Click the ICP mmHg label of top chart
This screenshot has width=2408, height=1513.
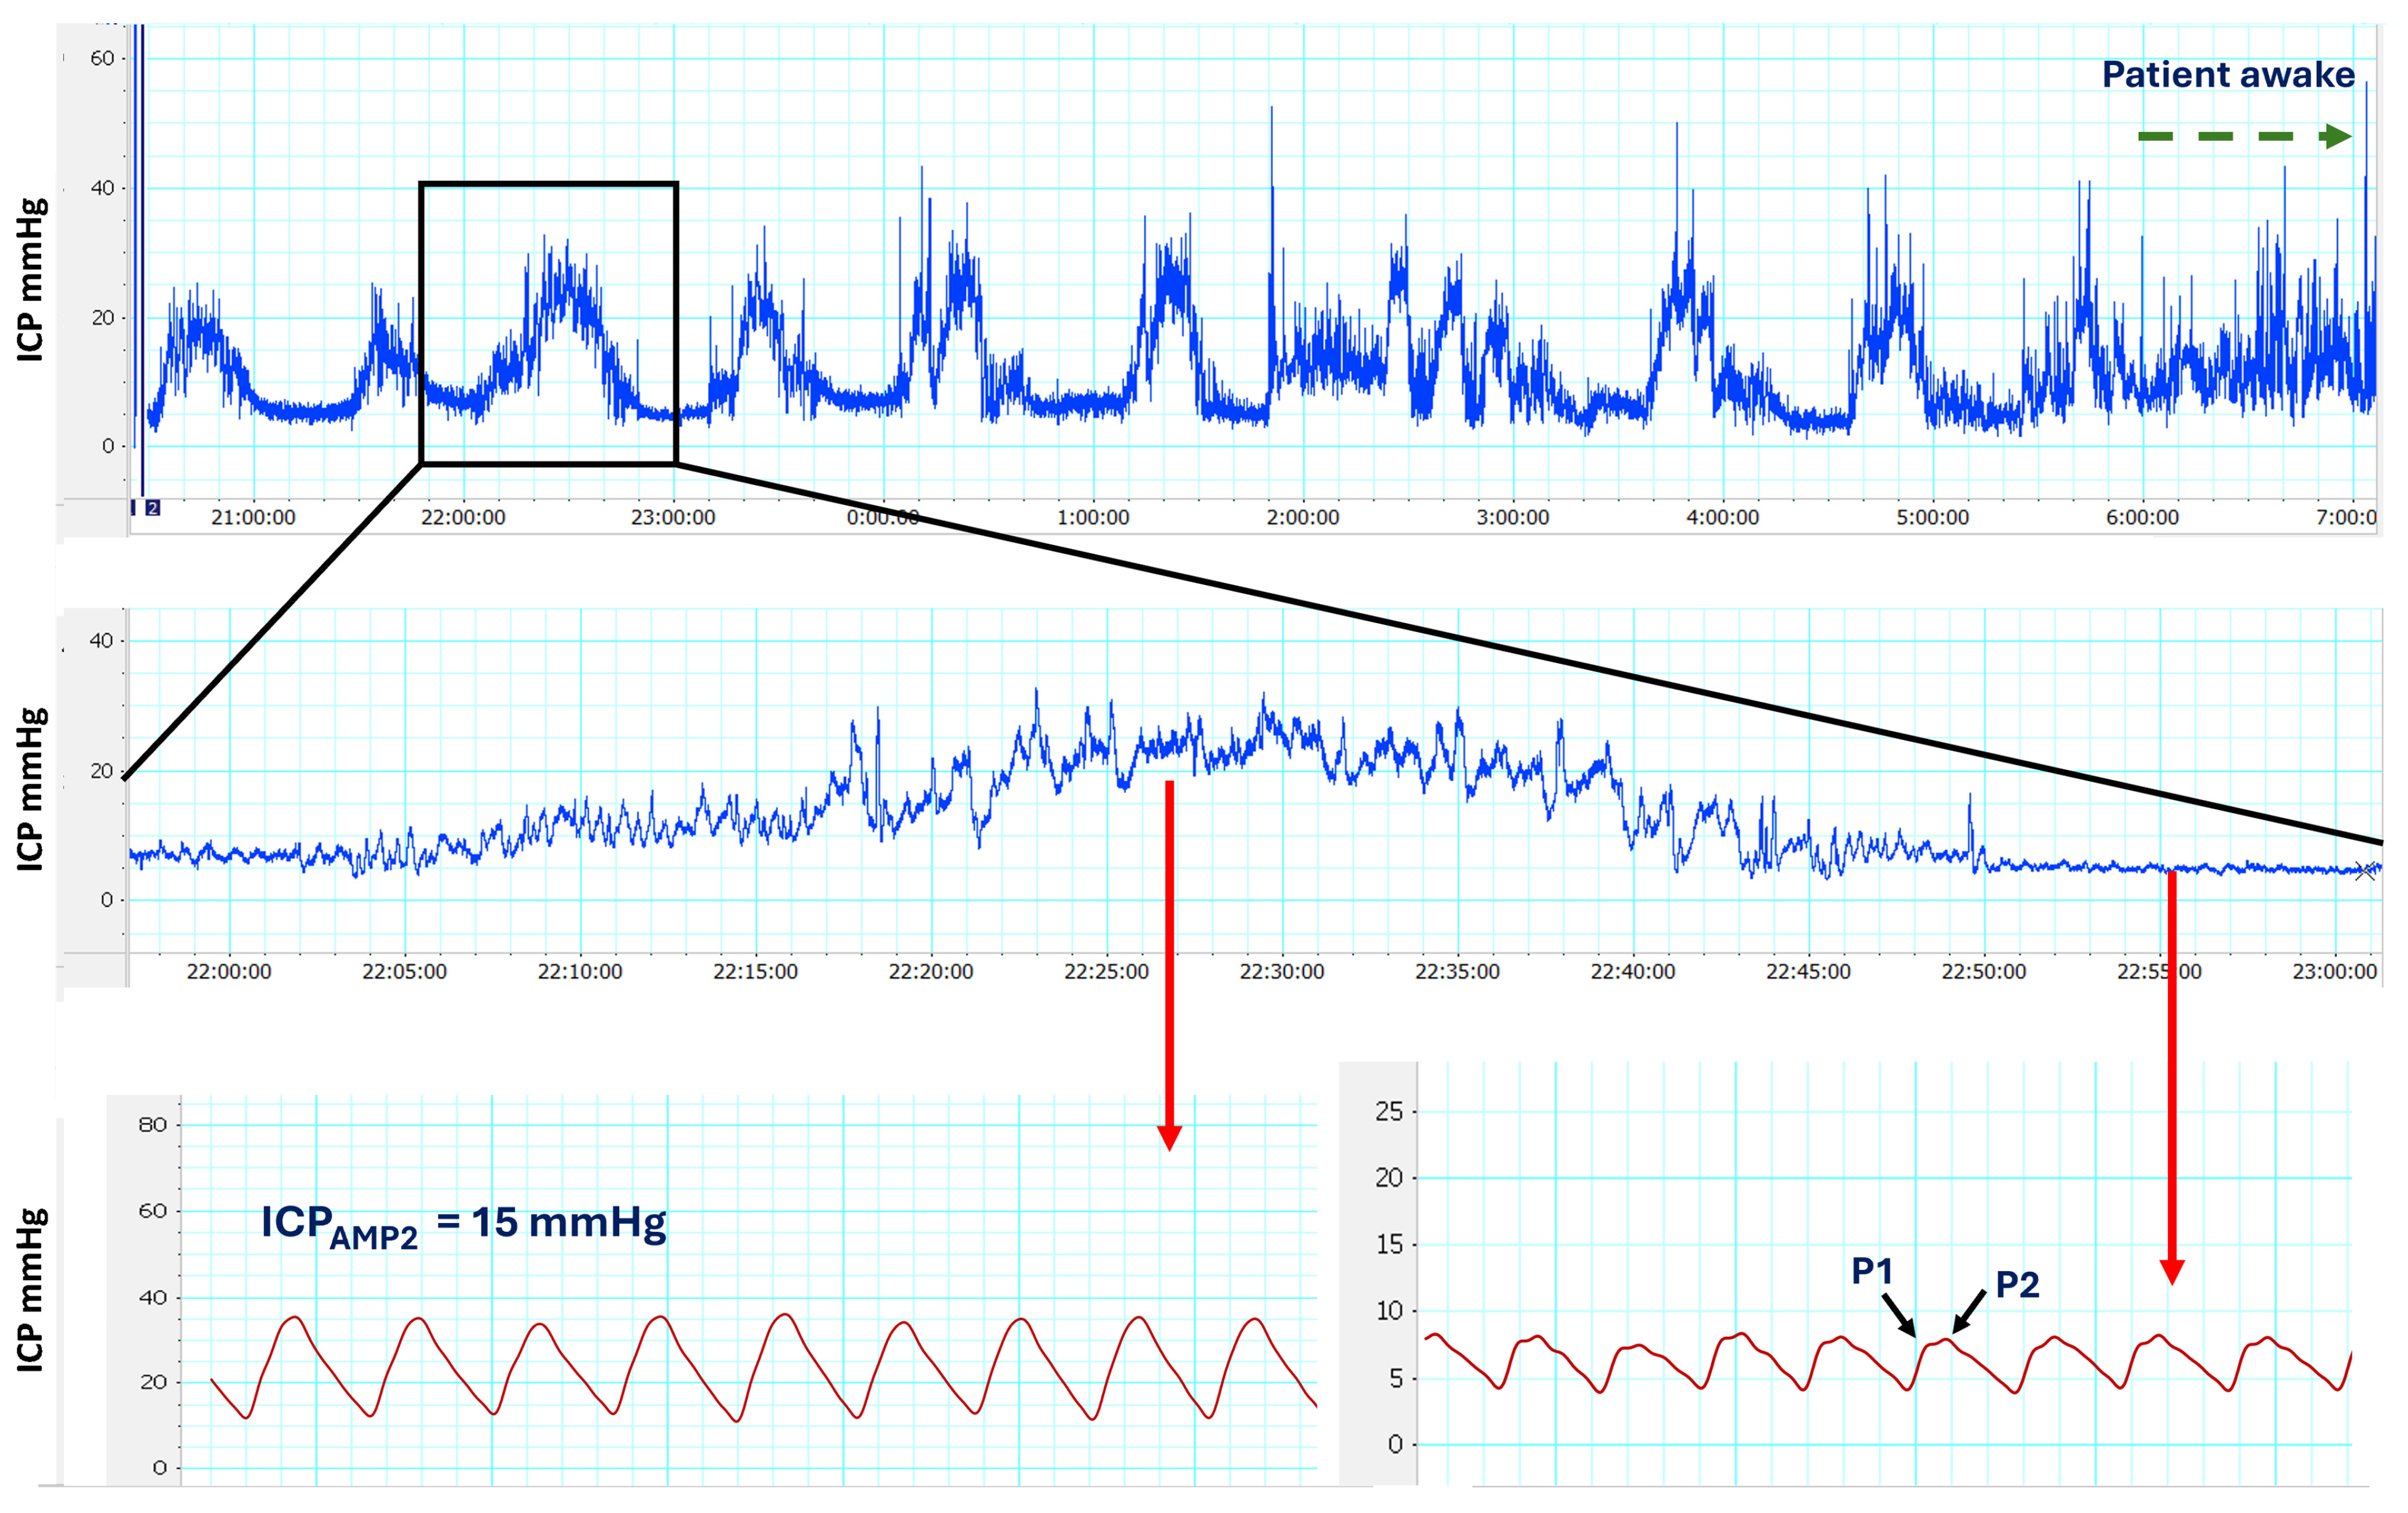pos(31,280)
